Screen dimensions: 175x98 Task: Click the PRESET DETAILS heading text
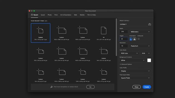click(x=124, y=21)
